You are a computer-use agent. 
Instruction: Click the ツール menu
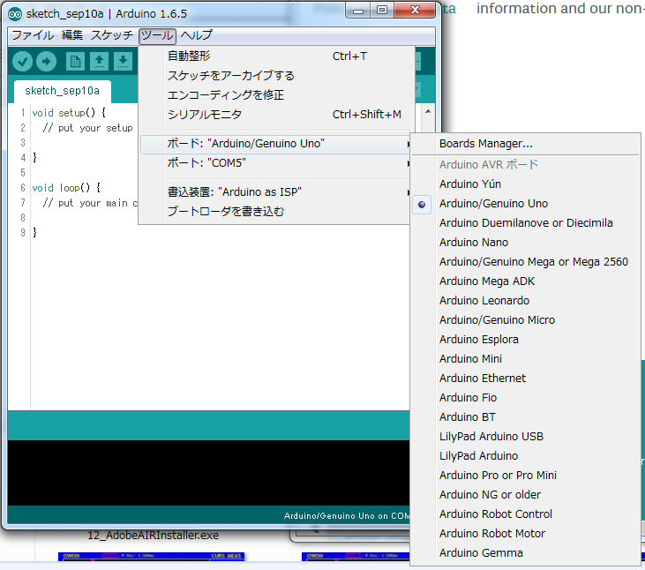pos(157,36)
